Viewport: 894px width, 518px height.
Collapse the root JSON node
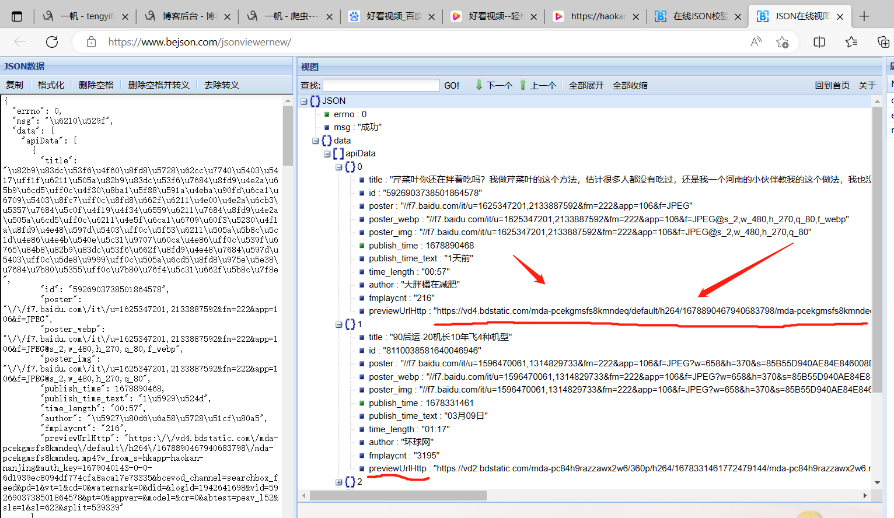pos(304,101)
